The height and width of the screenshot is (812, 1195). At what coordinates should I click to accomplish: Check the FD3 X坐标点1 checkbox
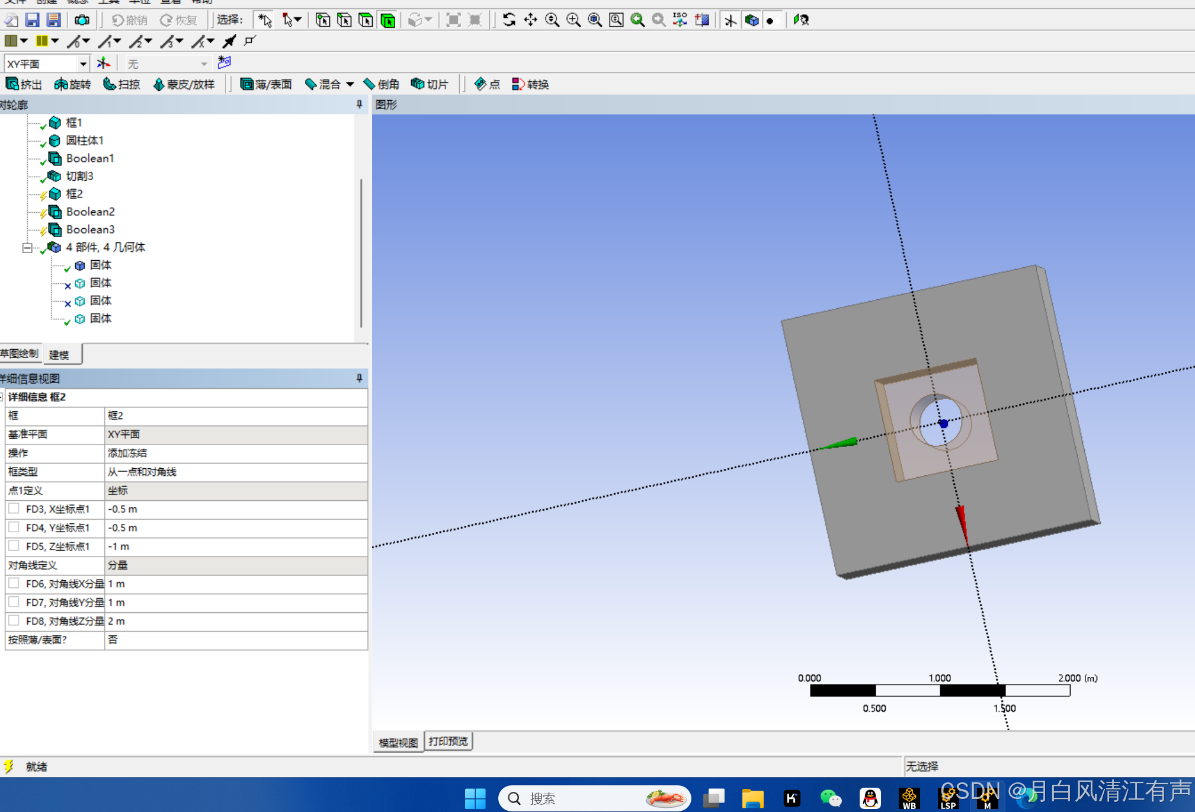tap(14, 509)
